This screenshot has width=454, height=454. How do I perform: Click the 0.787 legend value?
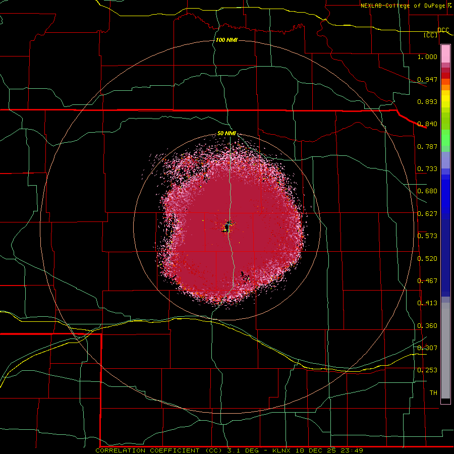[427, 146]
